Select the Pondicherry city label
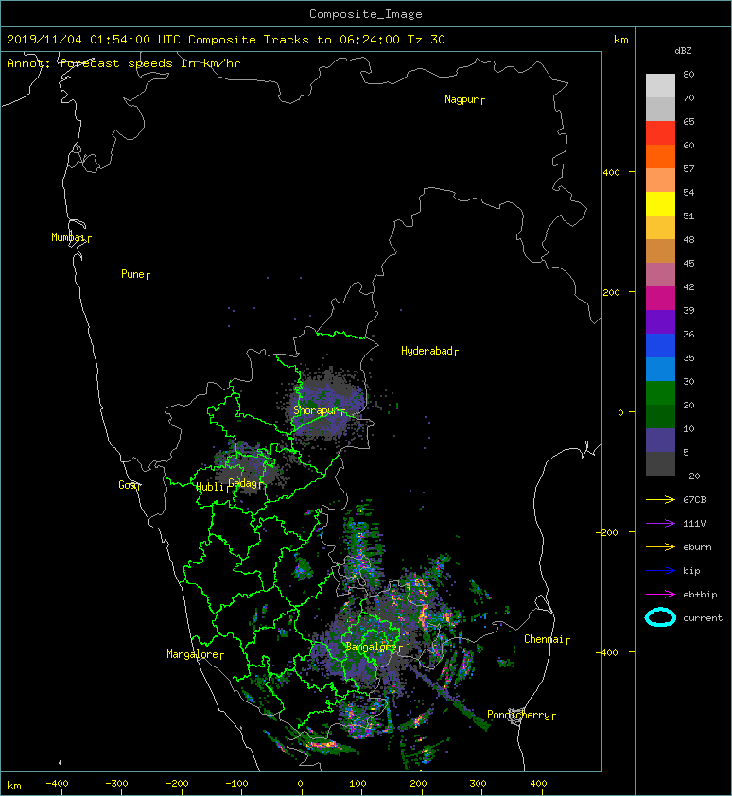This screenshot has width=732, height=796. (x=518, y=715)
